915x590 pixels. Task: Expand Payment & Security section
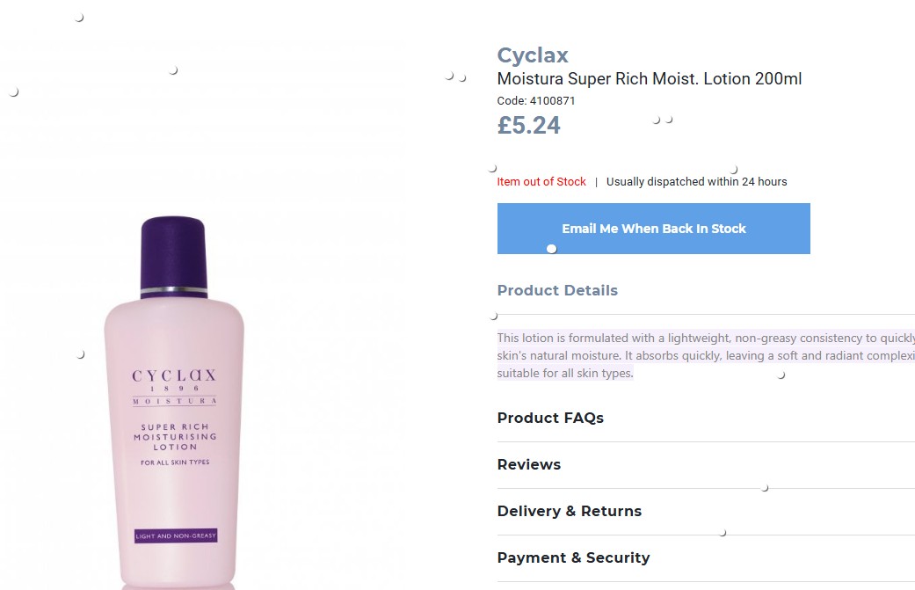pyautogui.click(x=573, y=557)
